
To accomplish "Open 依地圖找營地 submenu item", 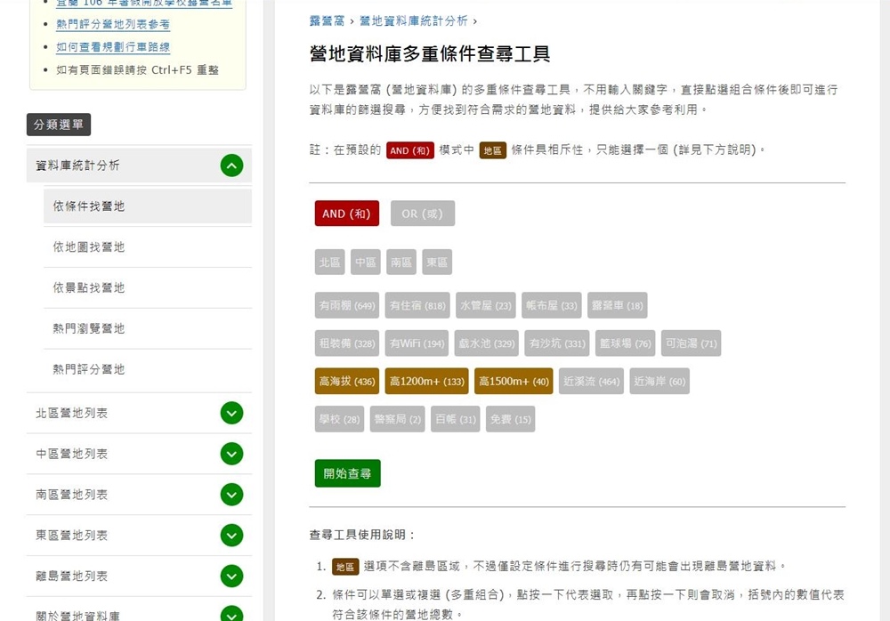I will tap(148, 247).
